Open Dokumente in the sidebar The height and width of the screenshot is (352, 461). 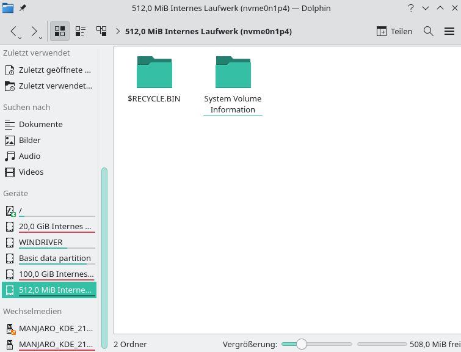tap(40, 124)
